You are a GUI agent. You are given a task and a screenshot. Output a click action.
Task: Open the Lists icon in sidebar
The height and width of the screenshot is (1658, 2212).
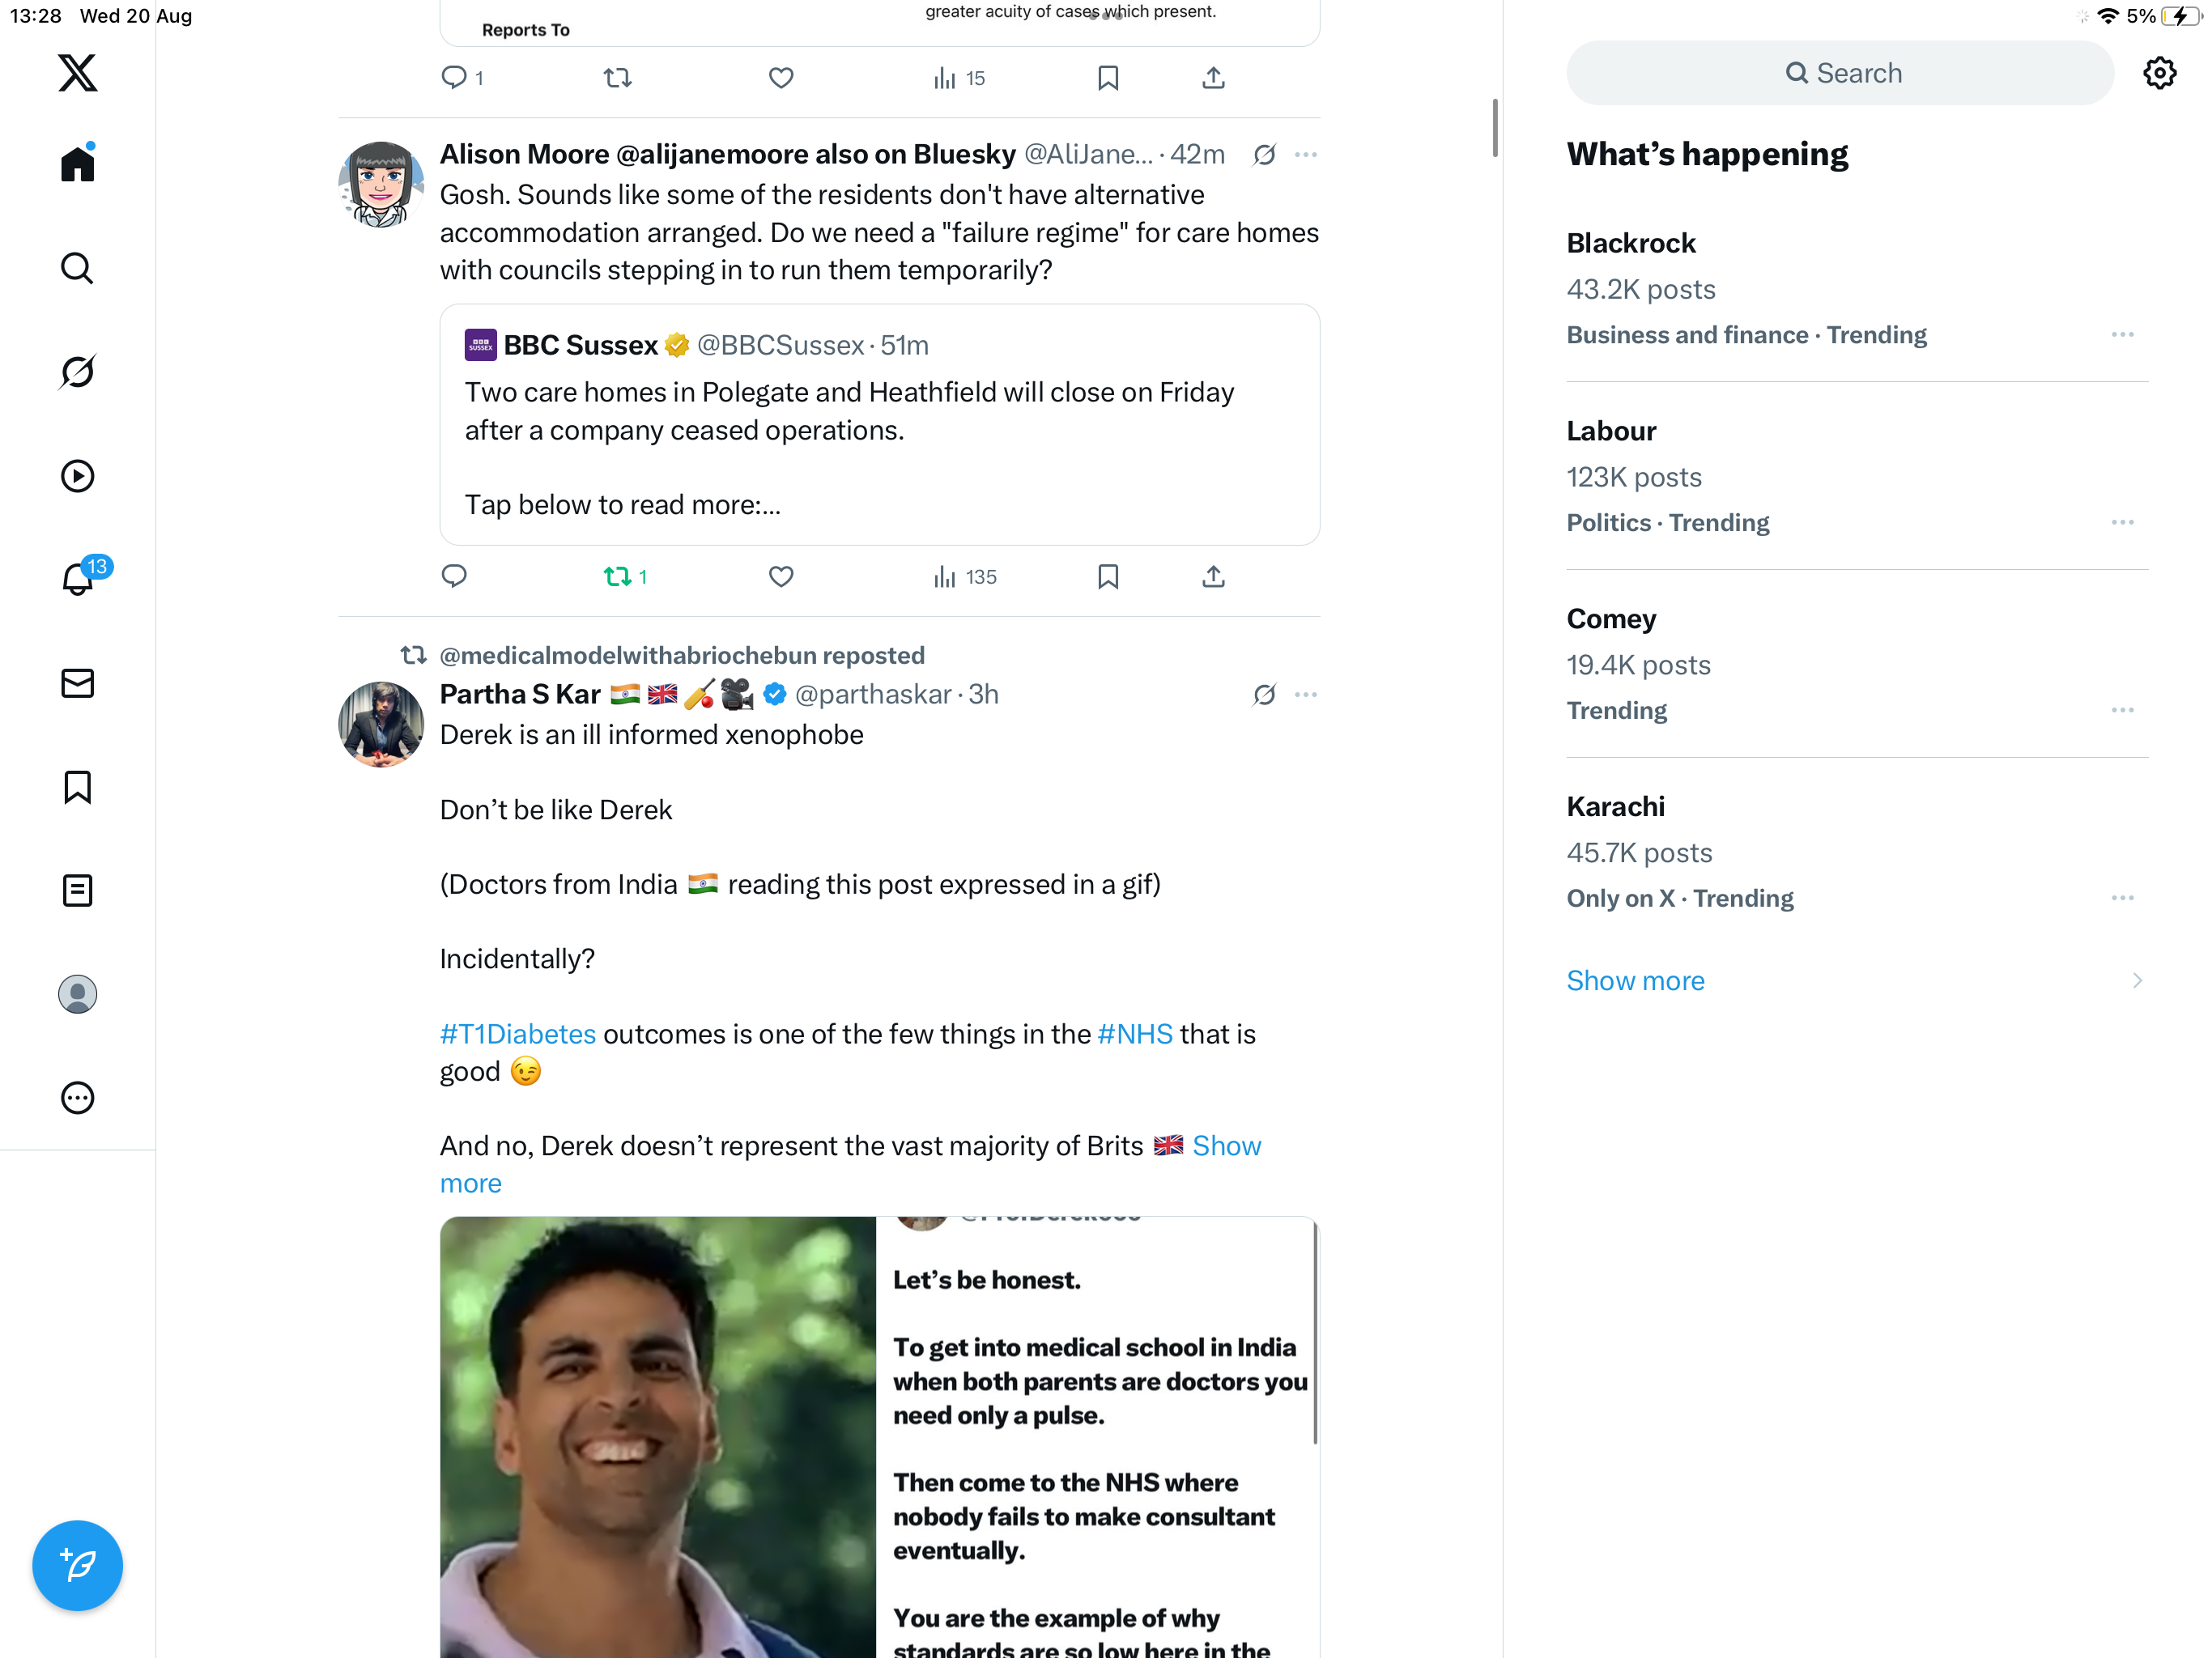point(77,890)
